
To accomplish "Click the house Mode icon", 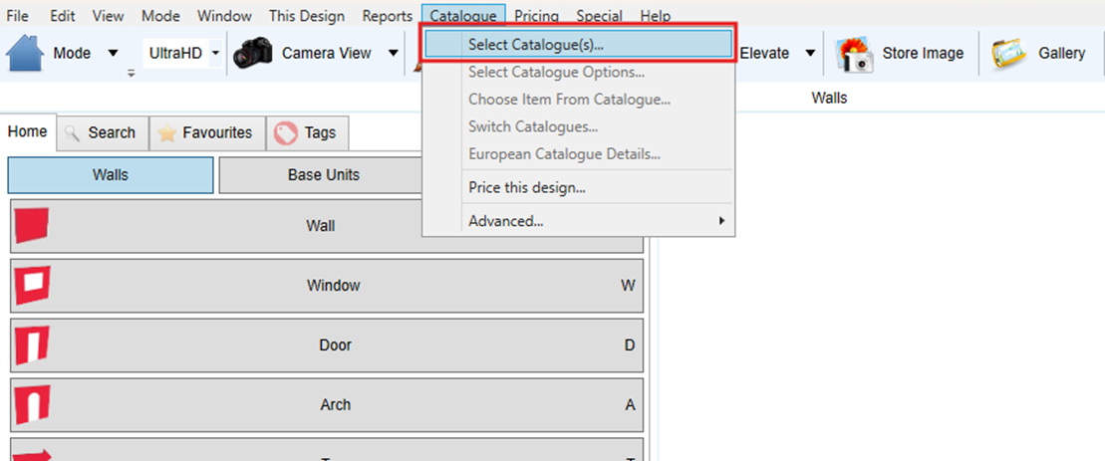I will pyautogui.click(x=26, y=54).
